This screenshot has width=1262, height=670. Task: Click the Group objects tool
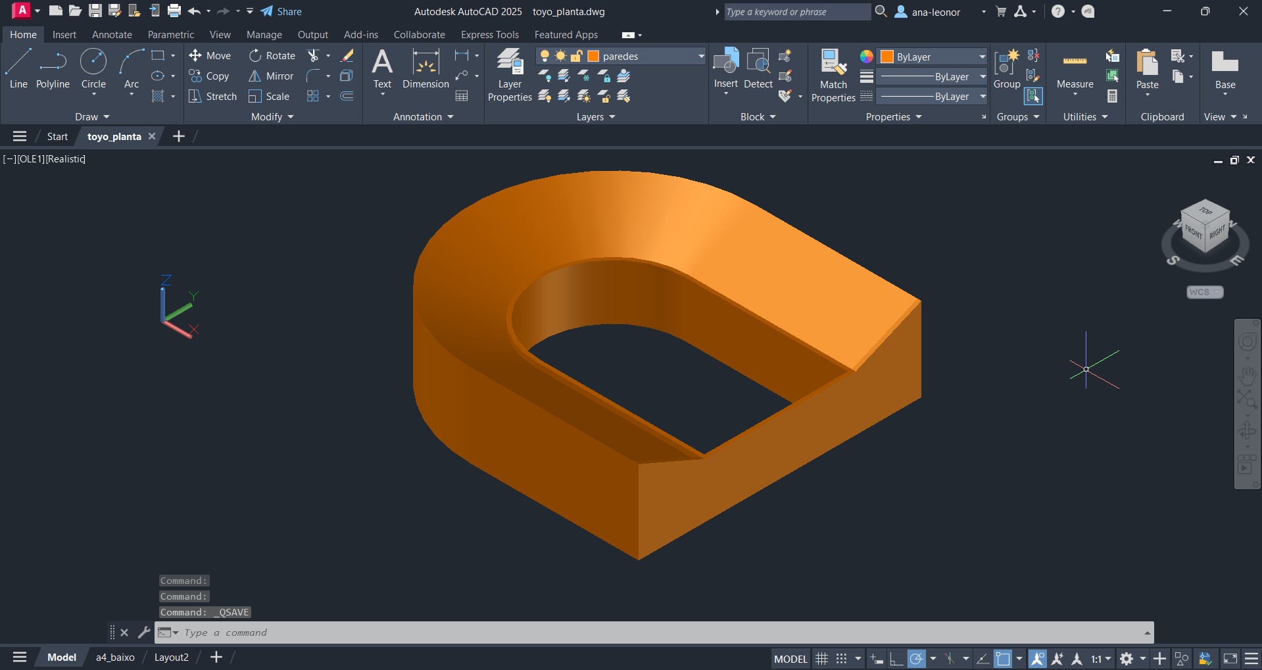point(1006,68)
